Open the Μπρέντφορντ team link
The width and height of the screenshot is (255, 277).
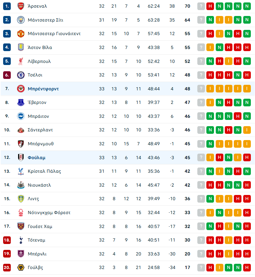pos(43,89)
